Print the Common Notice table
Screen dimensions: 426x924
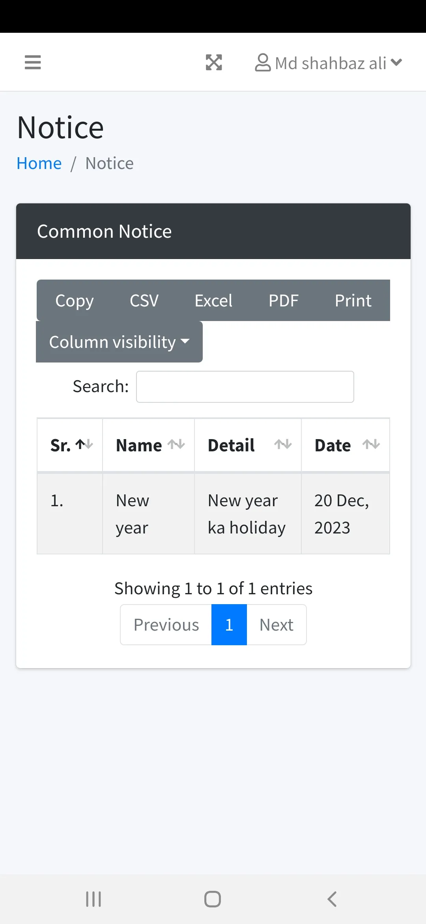point(353,300)
